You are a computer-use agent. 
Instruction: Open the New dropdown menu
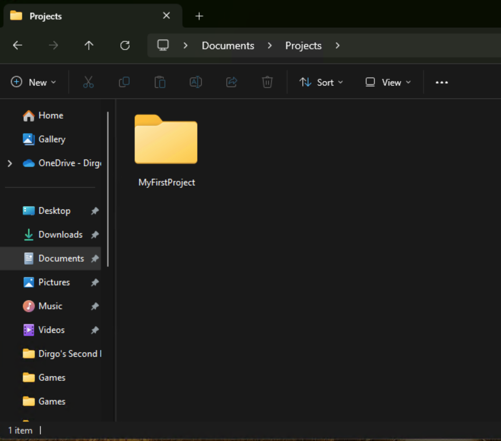click(x=34, y=82)
